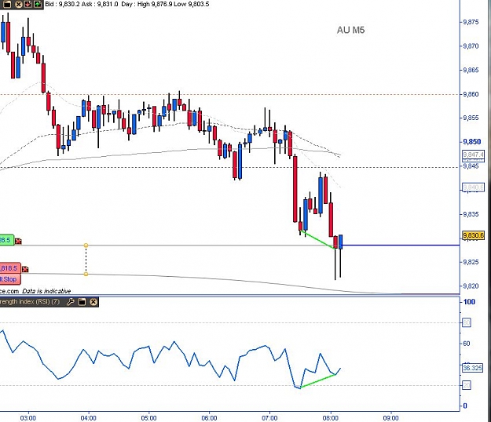Click the 9,840.6 indicator value box on price axis

pos(473,187)
